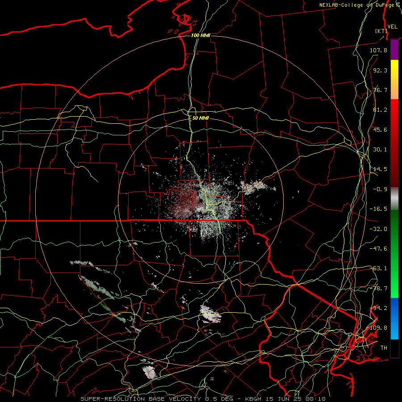Screen dimensions: 402x402
Task: Select the -0.9 legend value
Action: 380,189
